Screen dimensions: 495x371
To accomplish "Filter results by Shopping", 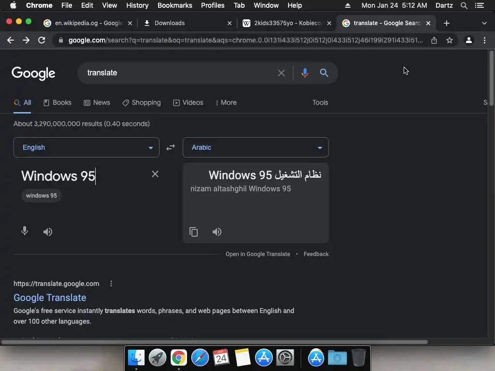I will (142, 103).
